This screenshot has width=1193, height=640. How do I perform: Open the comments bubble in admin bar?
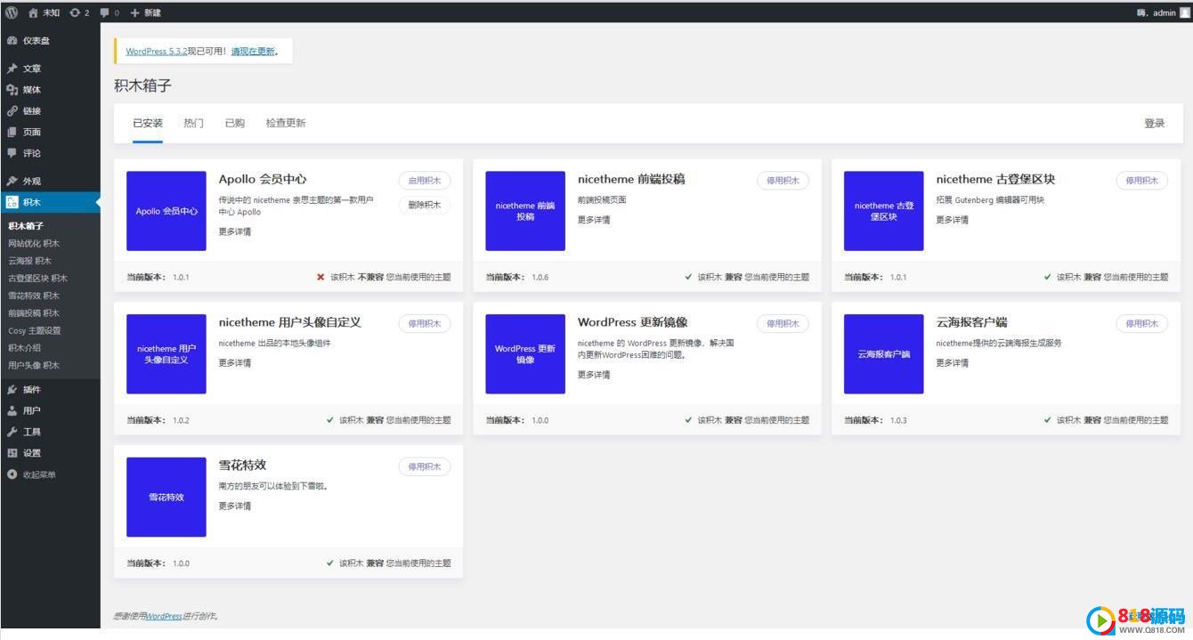coord(110,12)
